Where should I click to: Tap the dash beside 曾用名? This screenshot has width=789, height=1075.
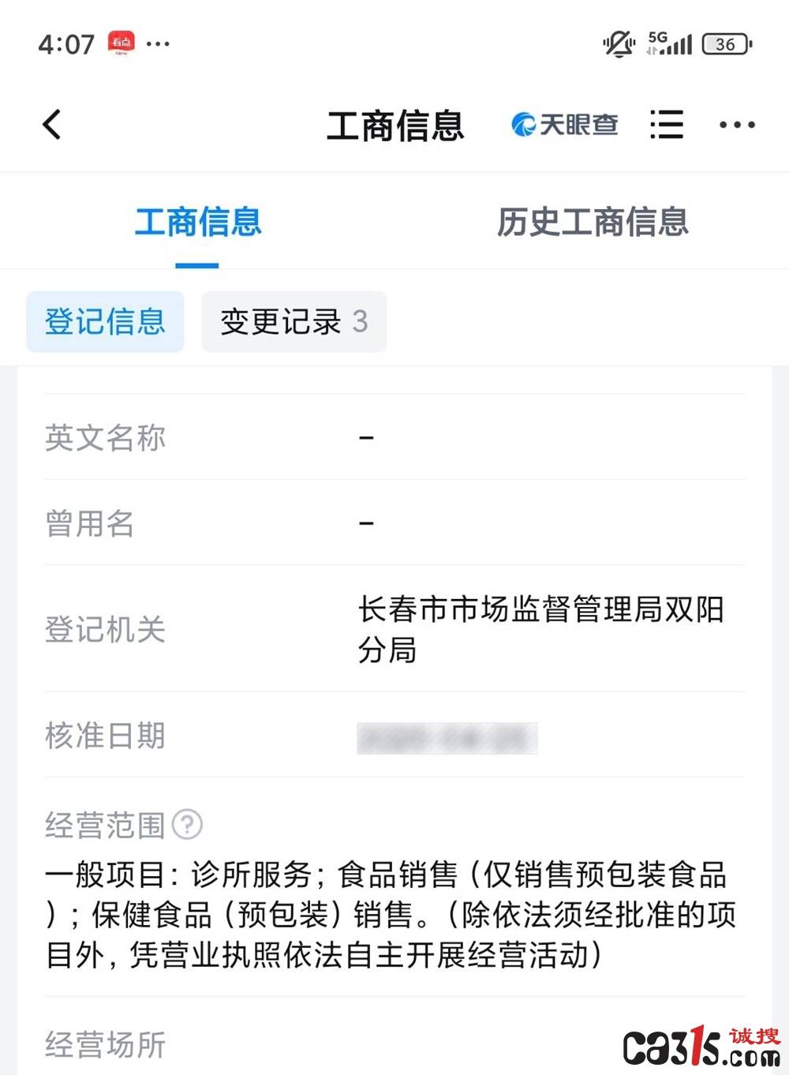(365, 522)
